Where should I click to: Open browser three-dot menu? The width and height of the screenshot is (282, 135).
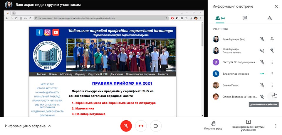pyautogui.click(x=201, y=18)
